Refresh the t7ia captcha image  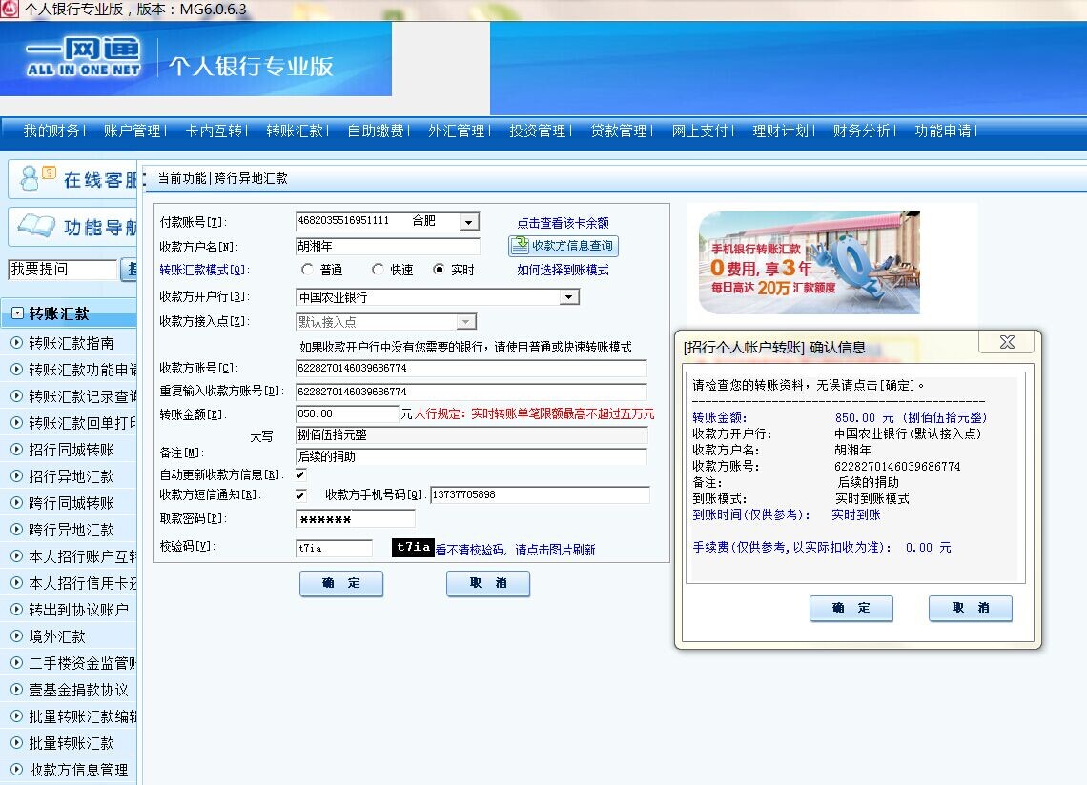click(x=413, y=548)
